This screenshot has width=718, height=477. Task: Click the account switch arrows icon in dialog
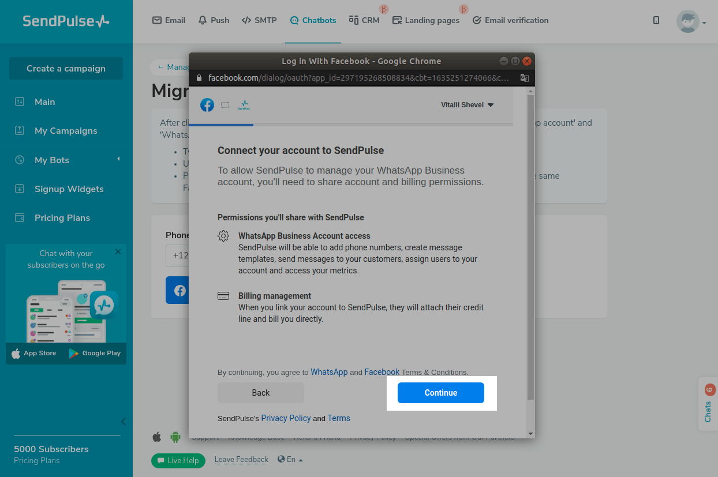225,105
